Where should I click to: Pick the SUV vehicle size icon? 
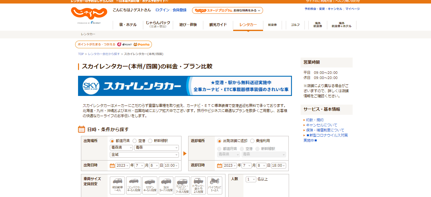[166, 185]
